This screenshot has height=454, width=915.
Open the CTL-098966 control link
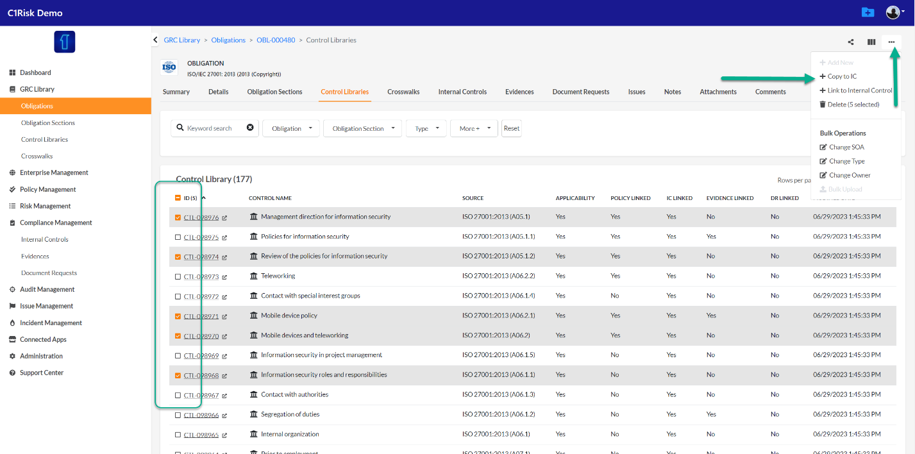201,415
